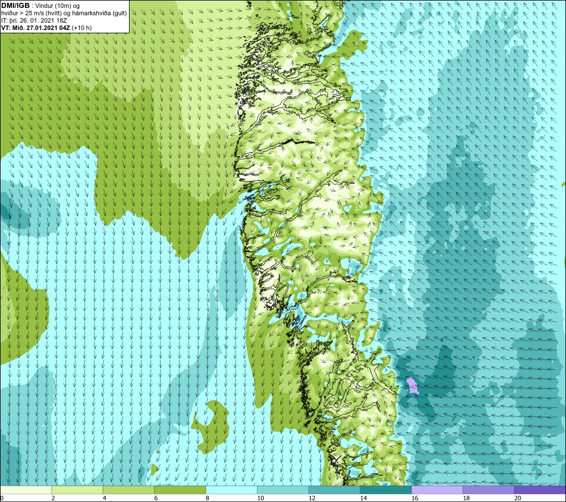Click the pale yellow 0–2 m/s legend swatch
This screenshot has width=566, height=502.
(x=26, y=490)
